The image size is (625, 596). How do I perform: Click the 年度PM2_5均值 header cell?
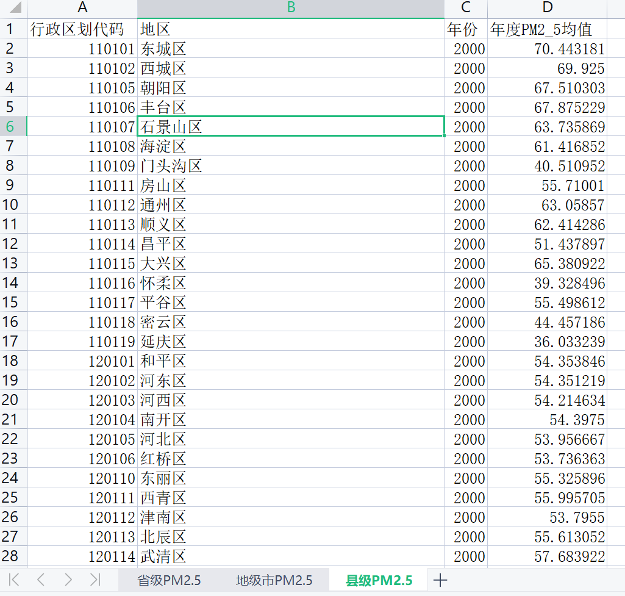click(x=548, y=29)
